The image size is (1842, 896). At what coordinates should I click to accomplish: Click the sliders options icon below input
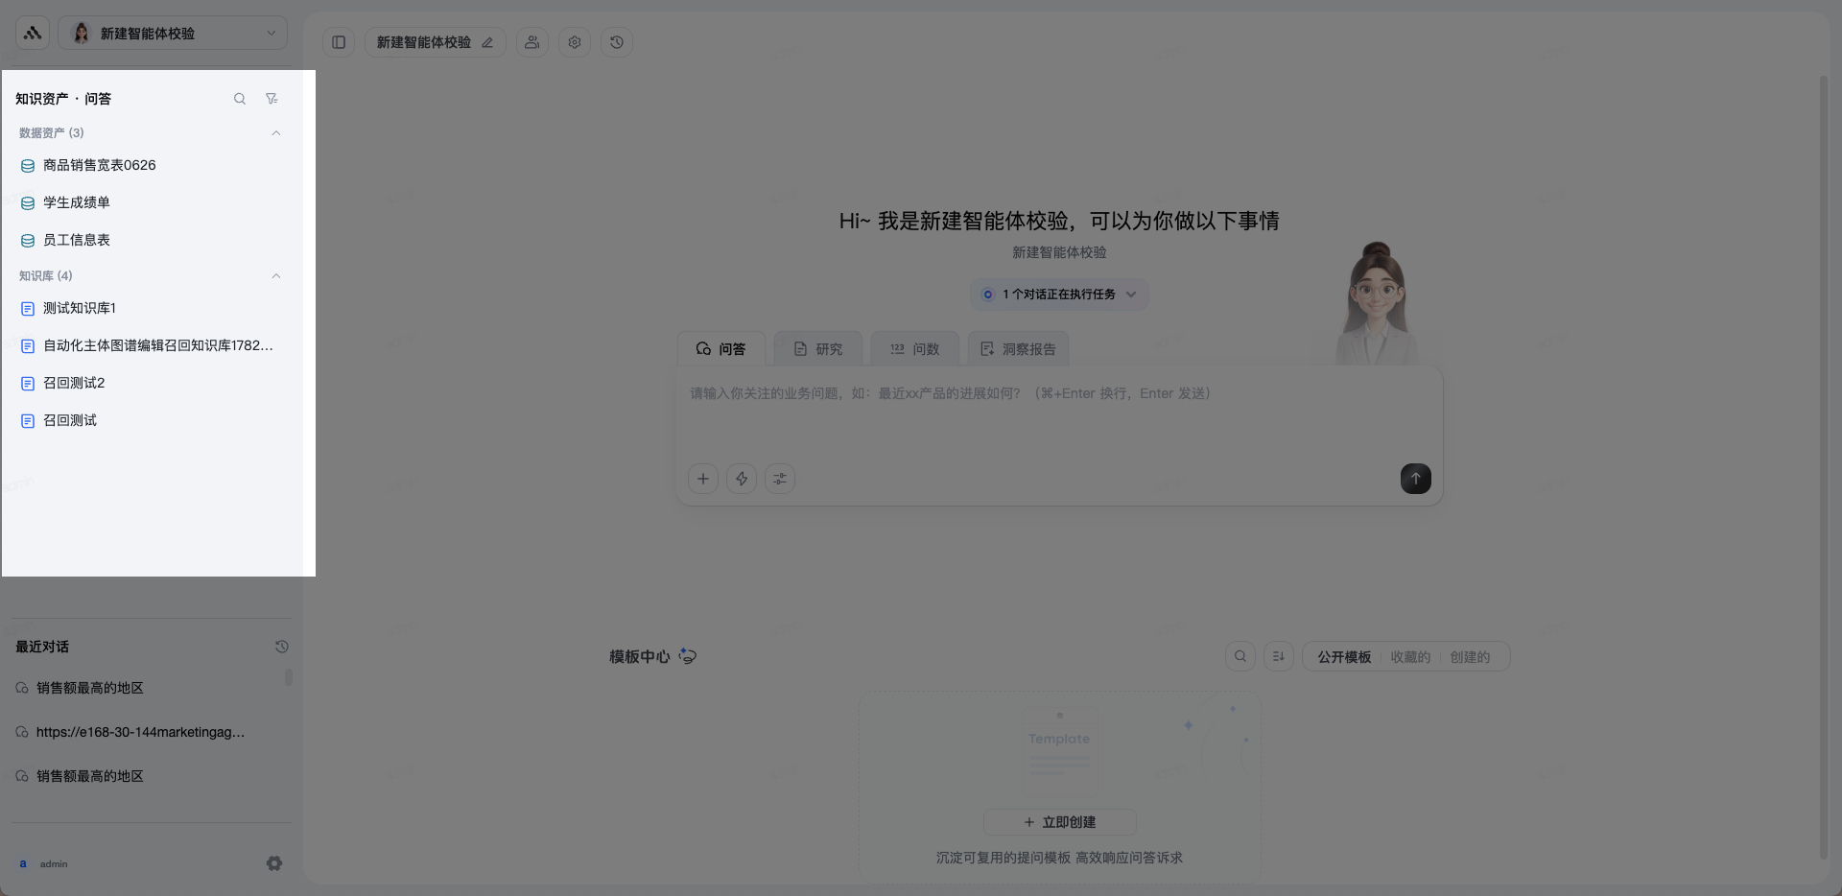tap(780, 479)
